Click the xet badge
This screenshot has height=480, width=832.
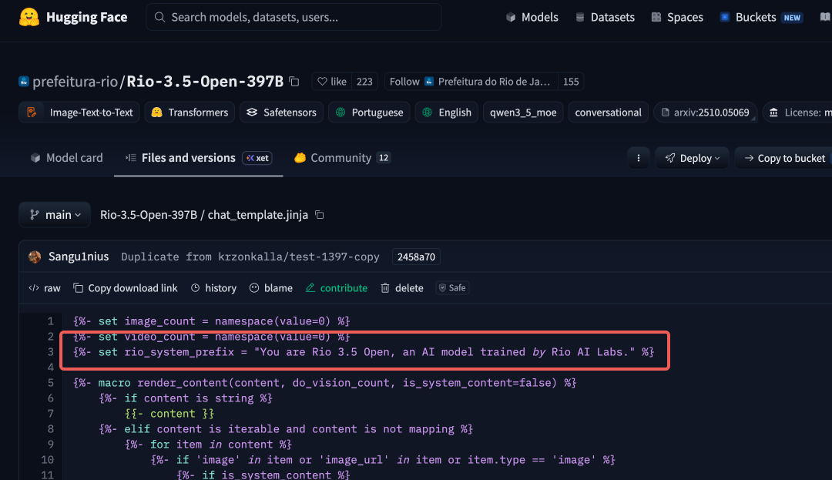[257, 158]
